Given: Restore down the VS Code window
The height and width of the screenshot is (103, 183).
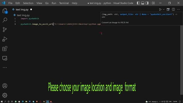Looking at the screenshot, I should tap(170, 3).
